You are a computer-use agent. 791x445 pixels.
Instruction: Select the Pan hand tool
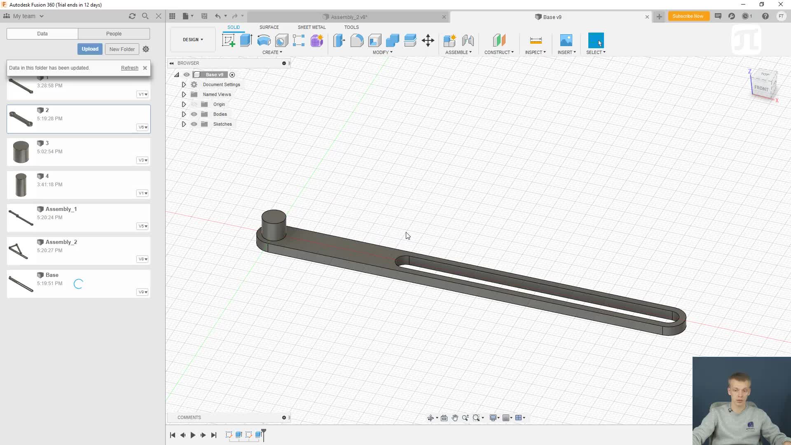(455, 418)
